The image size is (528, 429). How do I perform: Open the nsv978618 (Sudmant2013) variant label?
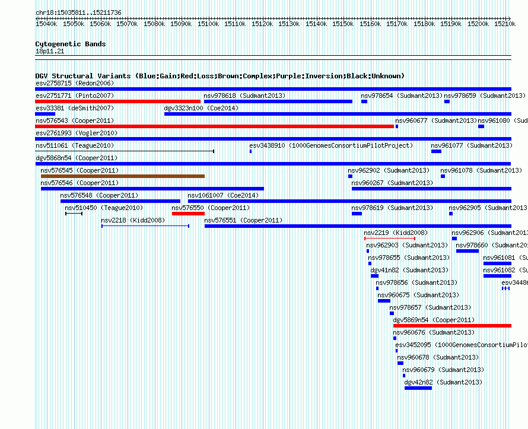tap(244, 96)
